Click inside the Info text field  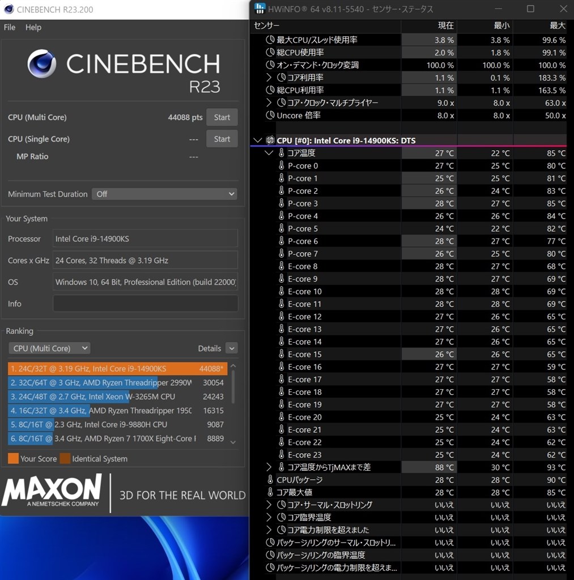pos(145,304)
